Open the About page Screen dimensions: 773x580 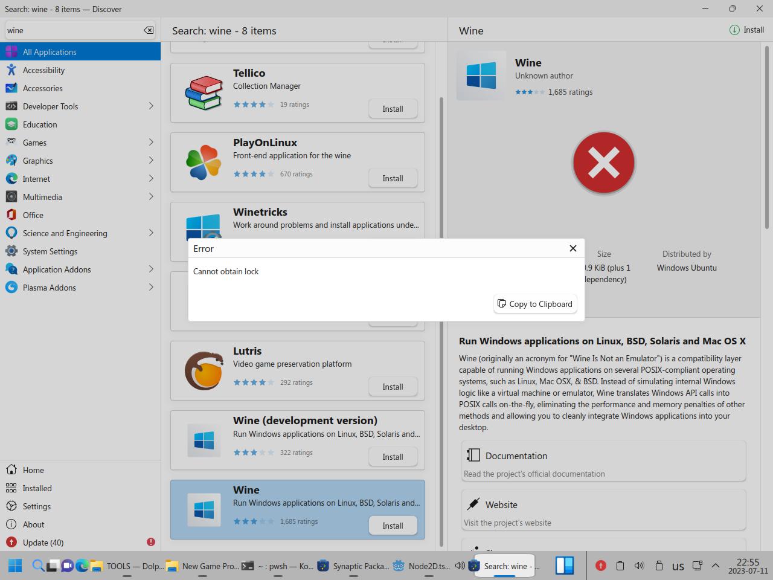pos(80,524)
